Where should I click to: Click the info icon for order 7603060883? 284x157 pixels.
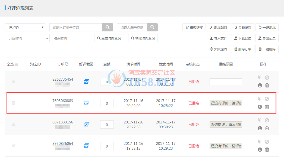click(x=260, y=107)
